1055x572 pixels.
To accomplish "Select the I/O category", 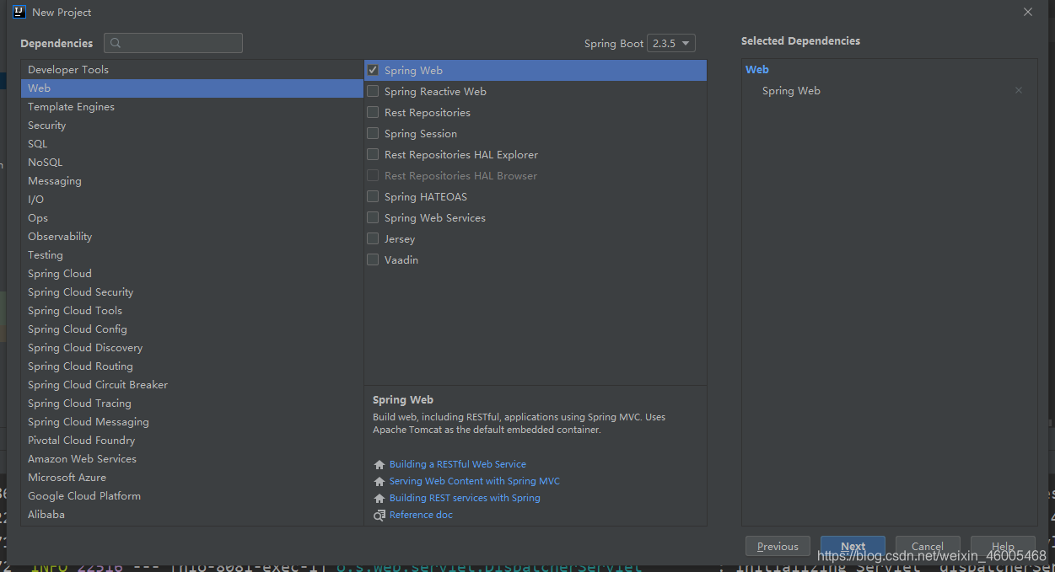I will [192, 200].
